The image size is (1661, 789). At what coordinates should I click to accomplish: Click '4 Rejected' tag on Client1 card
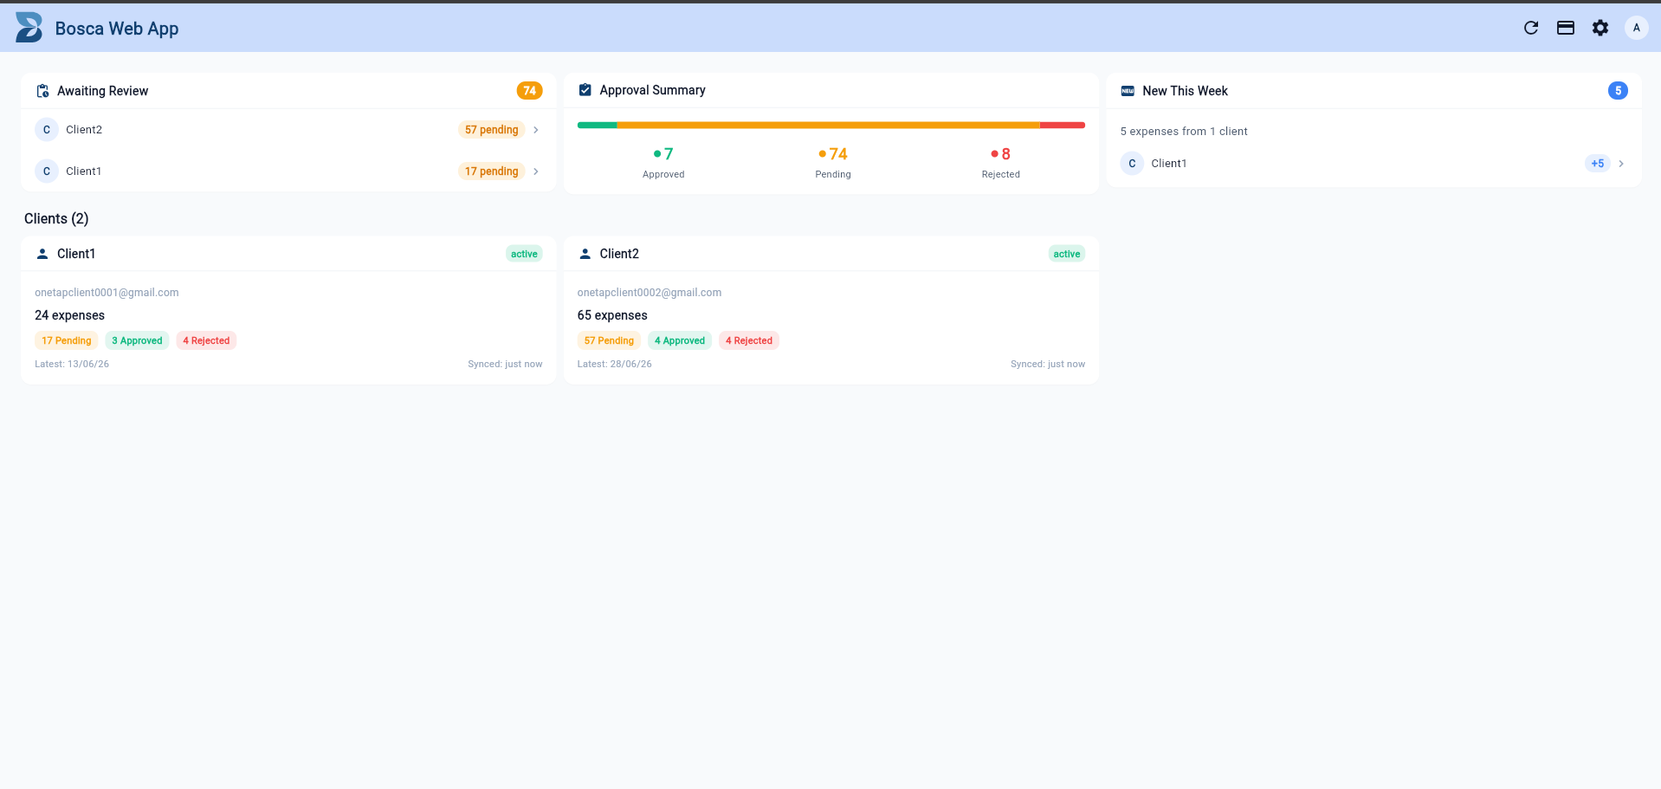[206, 340]
